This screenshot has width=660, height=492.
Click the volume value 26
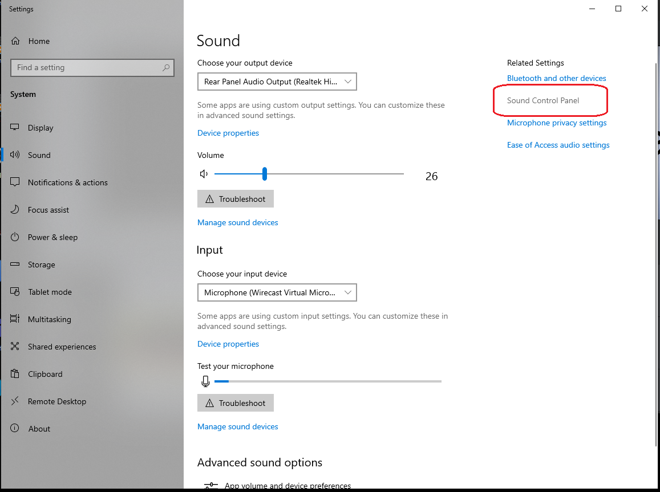[431, 176]
